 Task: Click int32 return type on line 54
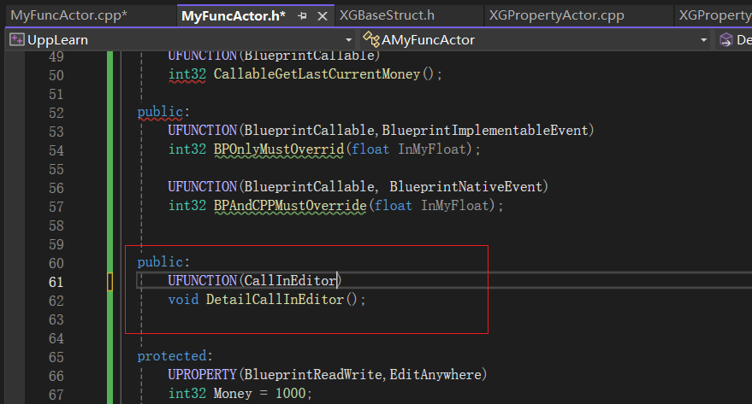click(x=187, y=149)
